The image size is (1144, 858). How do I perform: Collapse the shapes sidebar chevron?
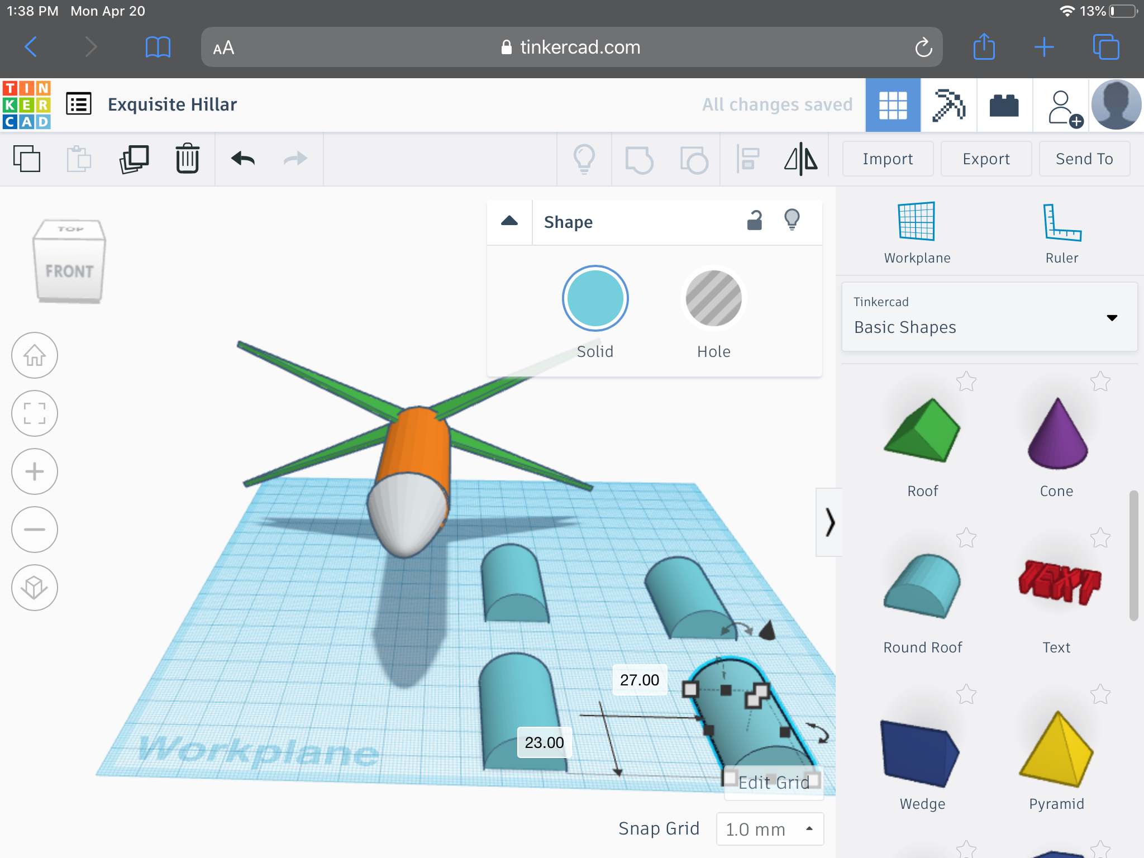click(x=830, y=522)
